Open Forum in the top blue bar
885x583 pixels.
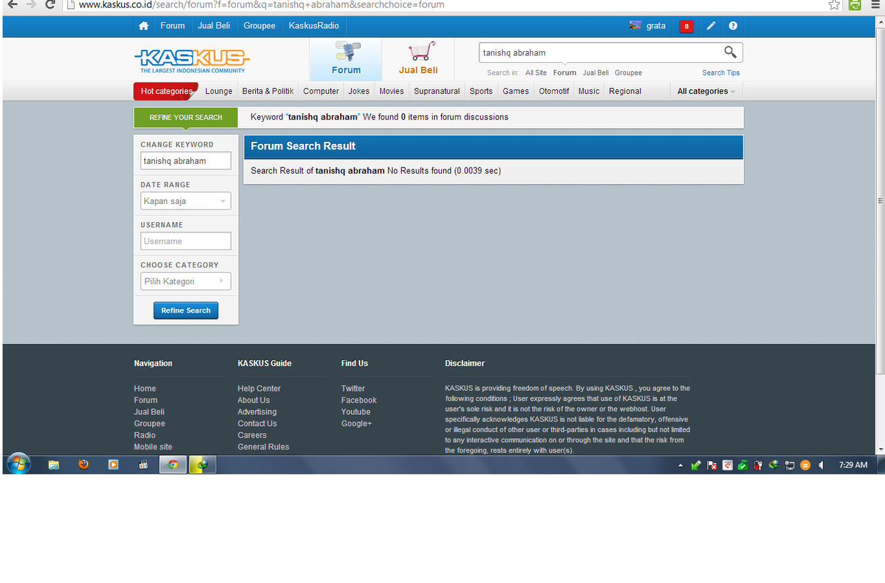(x=173, y=26)
